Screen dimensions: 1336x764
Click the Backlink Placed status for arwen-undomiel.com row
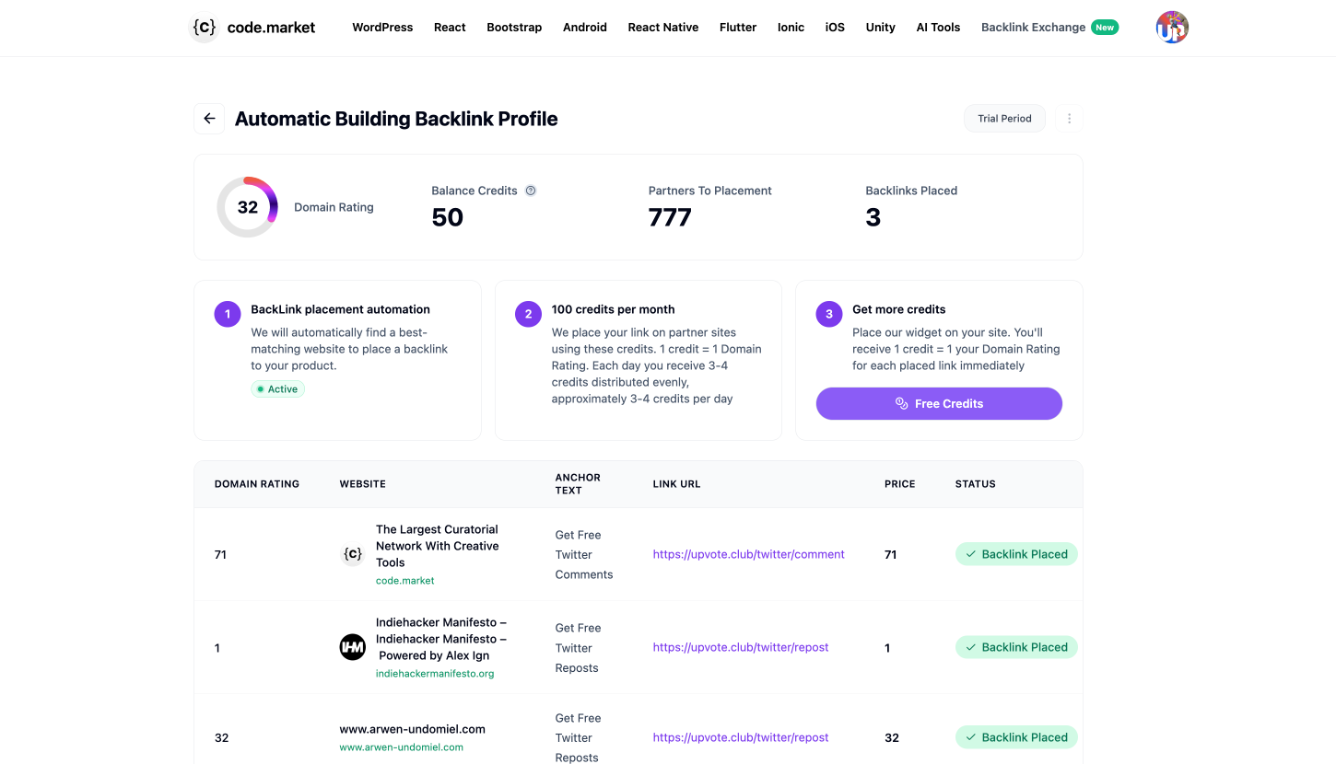coord(1016,736)
